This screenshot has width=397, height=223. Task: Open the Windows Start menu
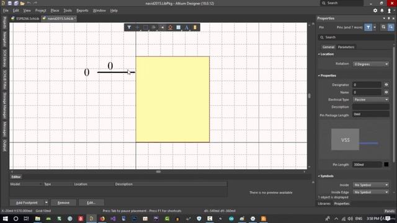[x=5, y=219]
